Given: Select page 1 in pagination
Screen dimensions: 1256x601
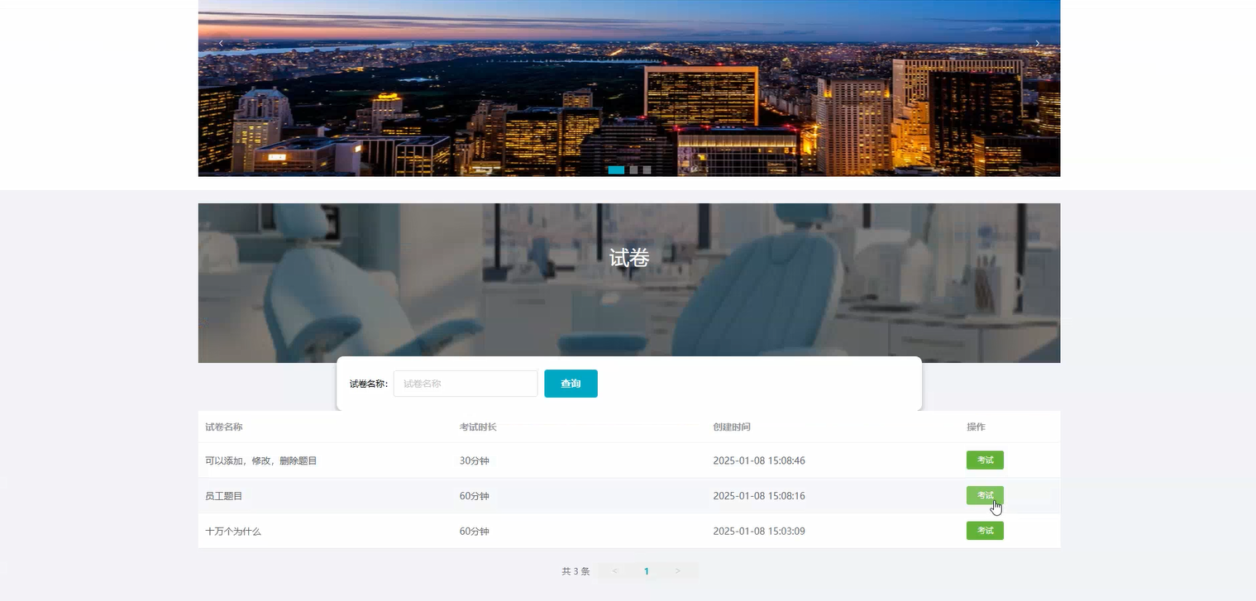Looking at the screenshot, I should (647, 571).
